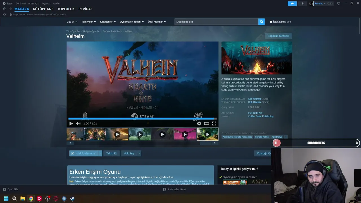Open the announcements megaphone button
Image resolution: width=361 pixels, height=203 pixels.
point(292,3)
